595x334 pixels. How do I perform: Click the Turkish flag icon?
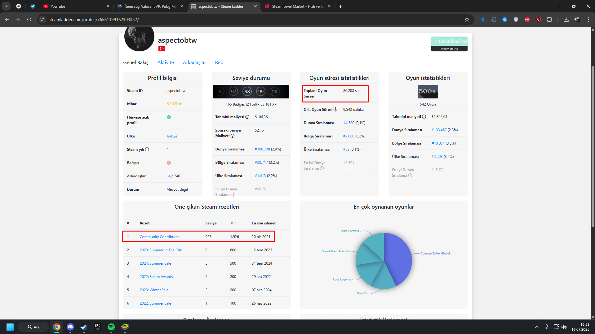click(x=162, y=49)
